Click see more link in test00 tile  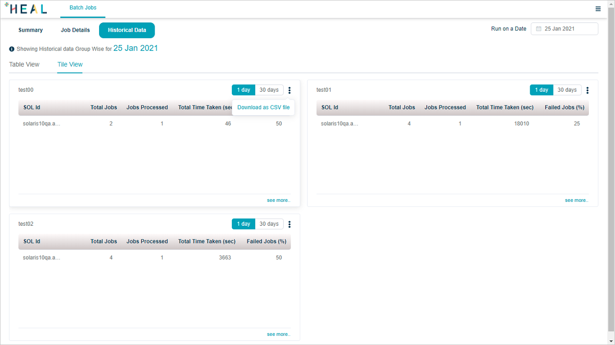click(279, 200)
